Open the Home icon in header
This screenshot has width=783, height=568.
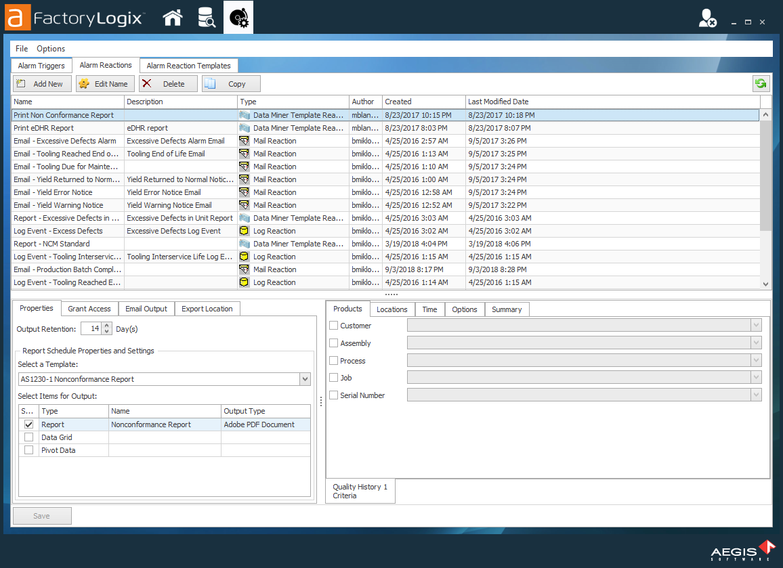[173, 18]
